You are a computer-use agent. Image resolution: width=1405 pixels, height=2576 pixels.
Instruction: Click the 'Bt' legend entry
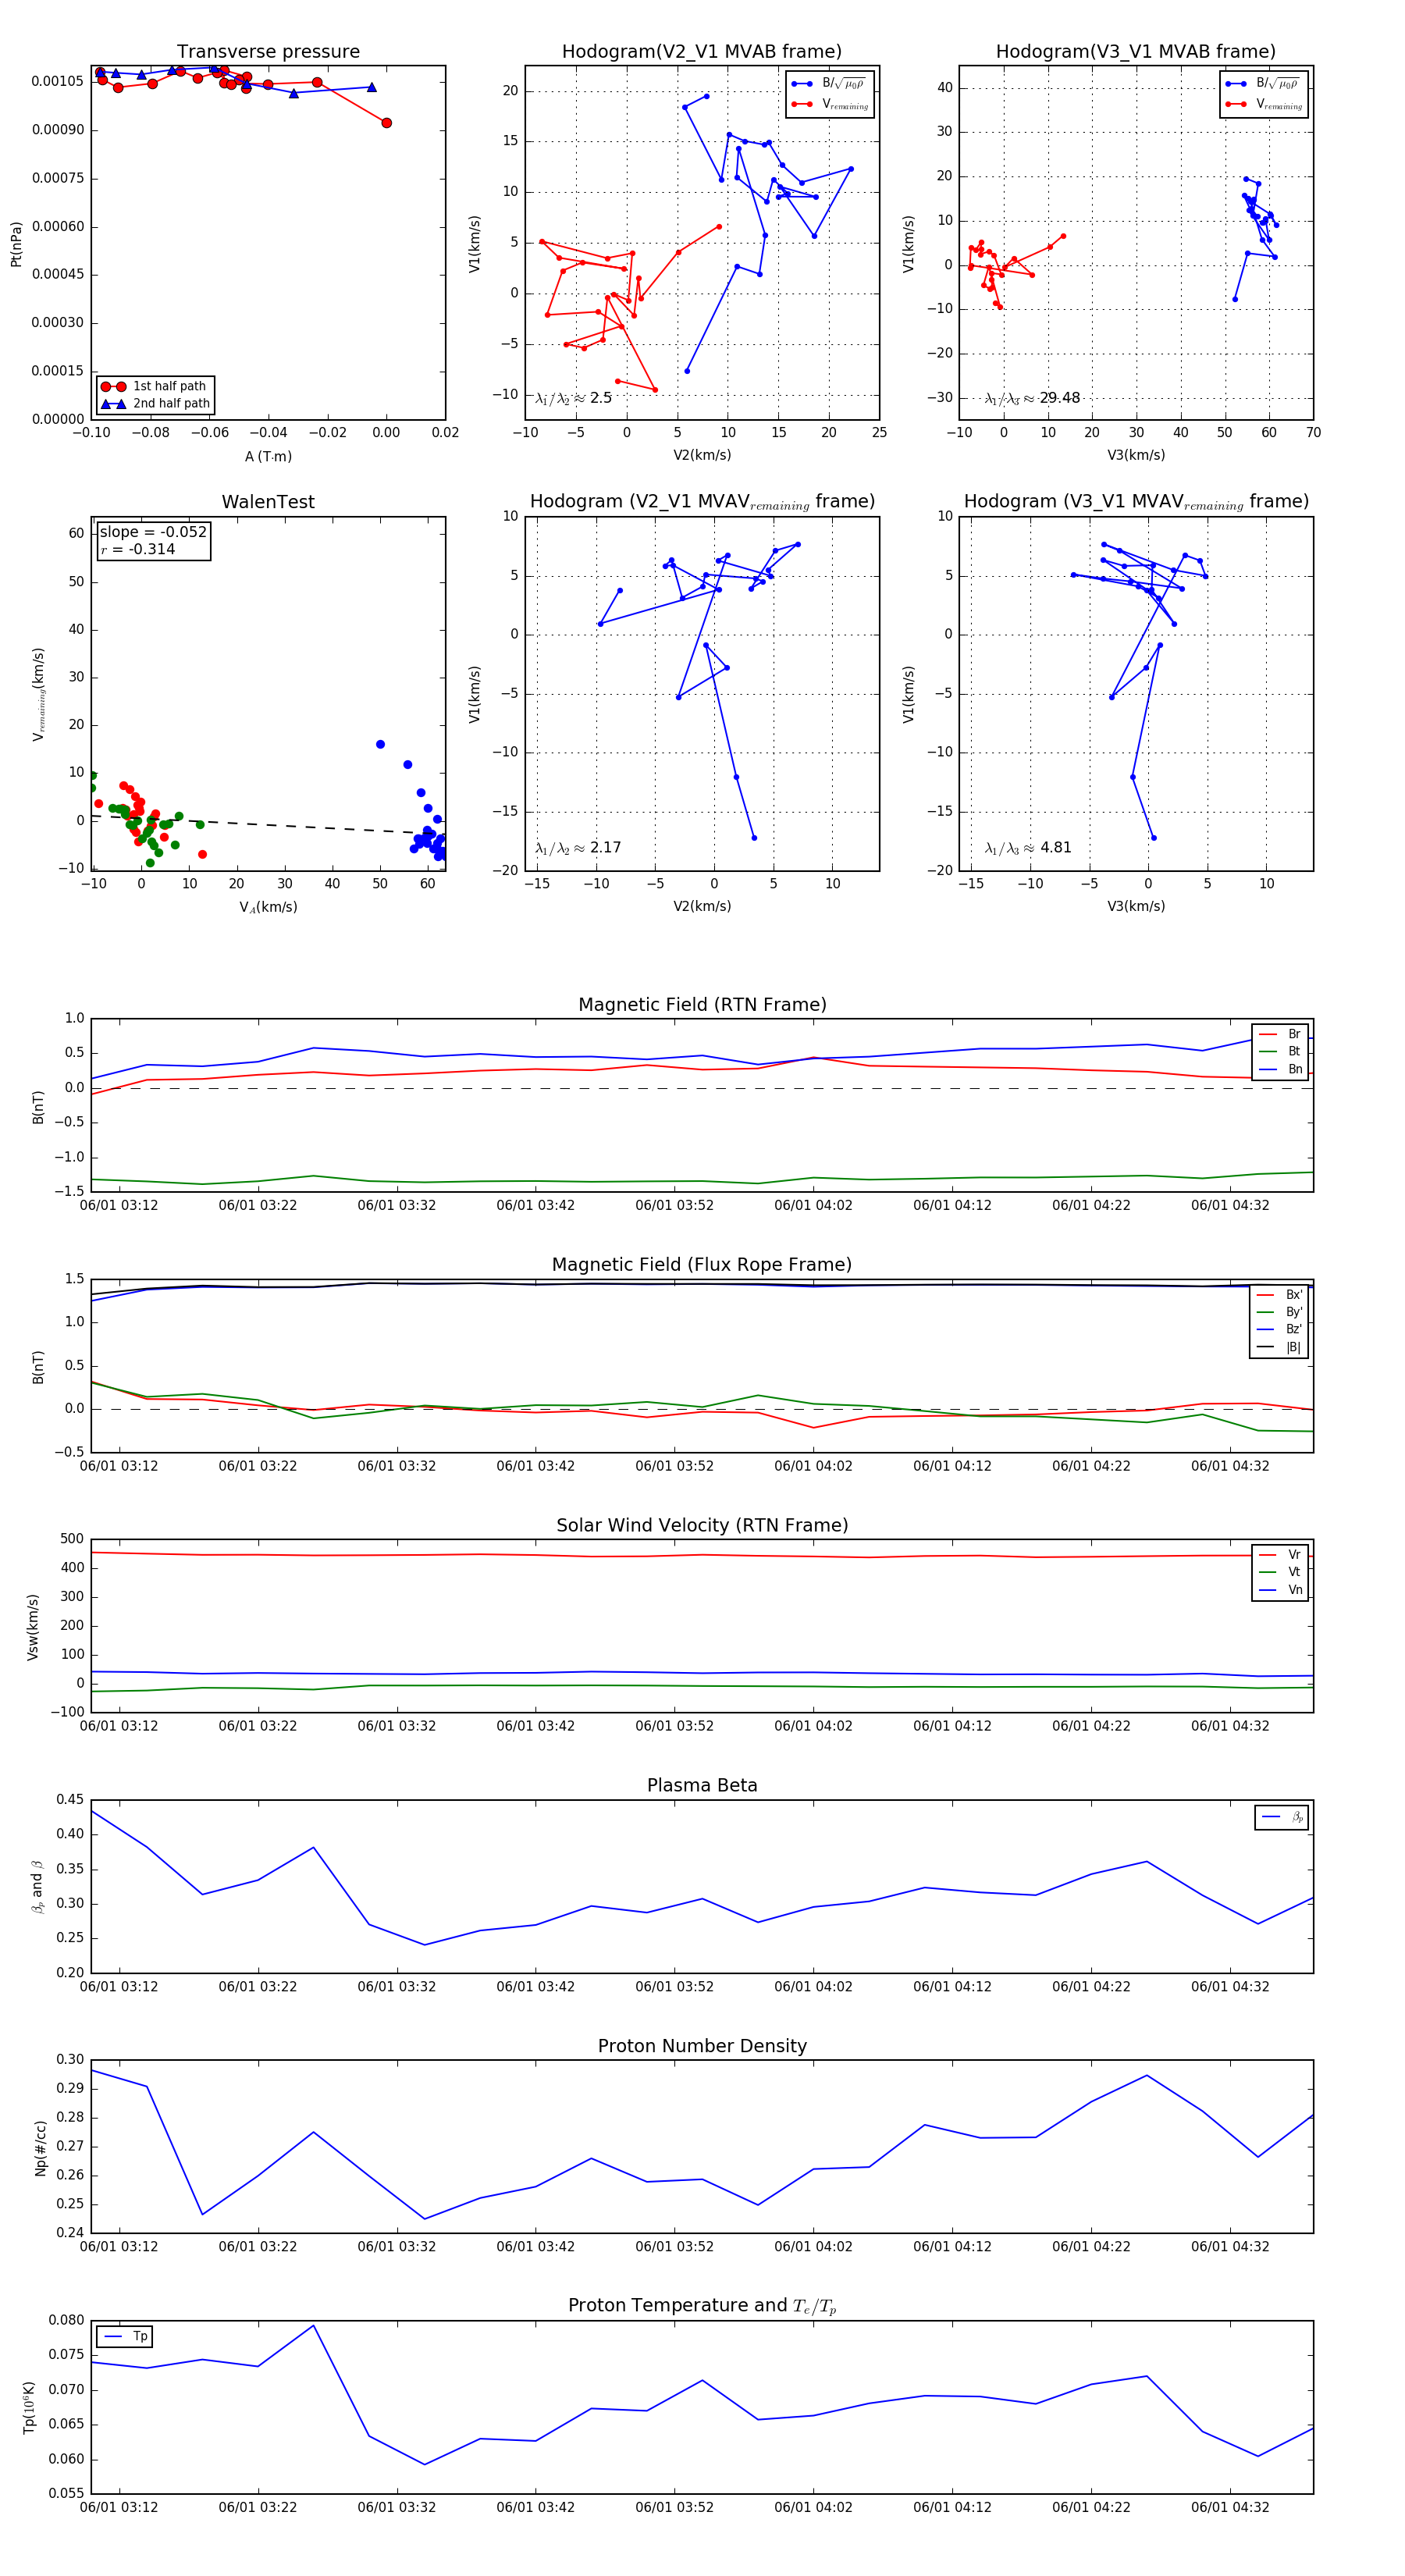tap(1280, 1051)
